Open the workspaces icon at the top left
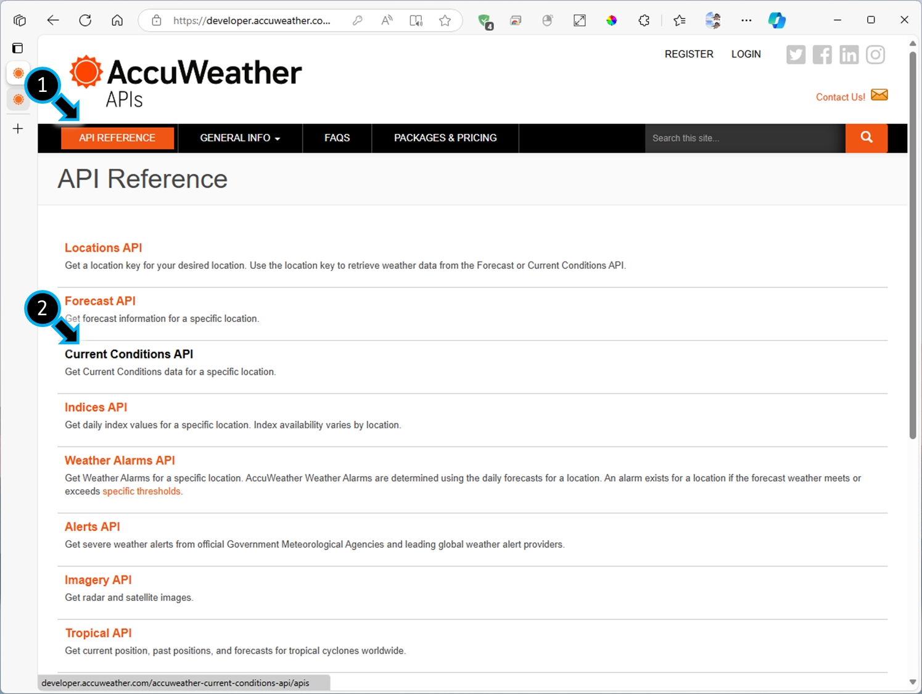 pos(20,20)
